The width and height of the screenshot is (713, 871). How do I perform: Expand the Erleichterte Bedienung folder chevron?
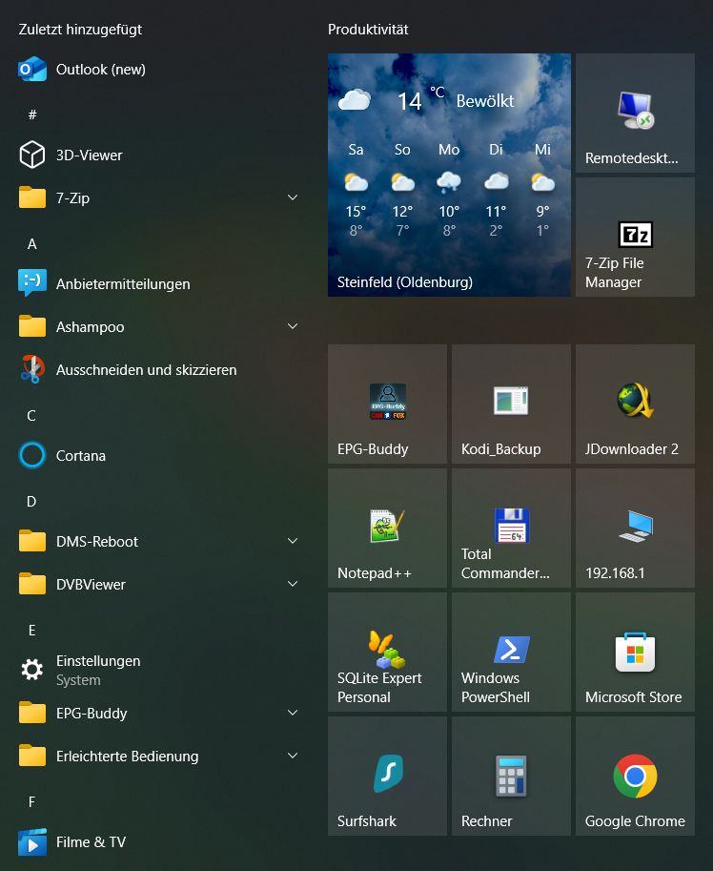pos(293,756)
